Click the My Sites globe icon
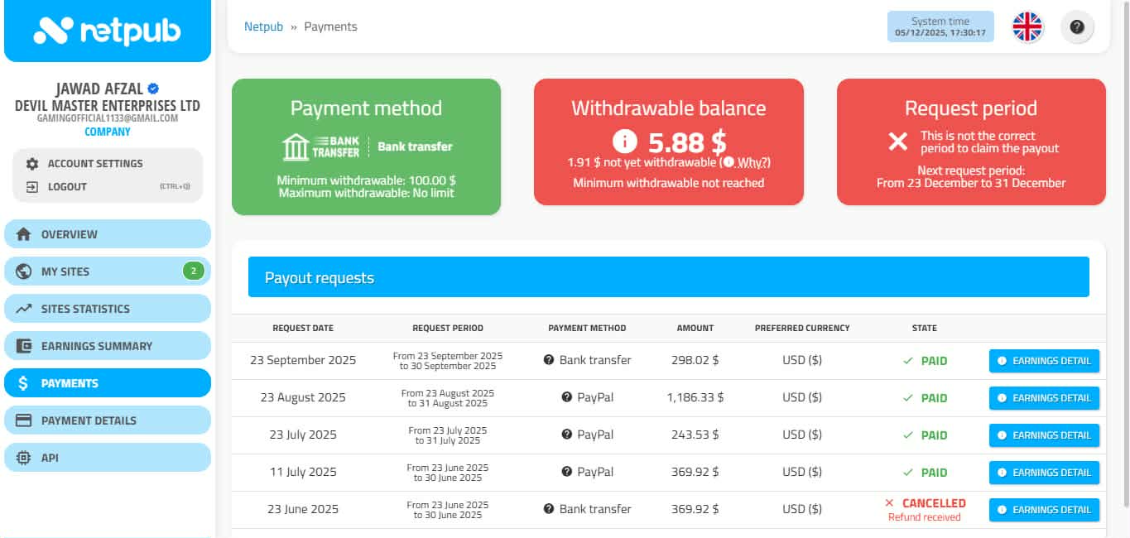This screenshot has height=538, width=1130. pyautogui.click(x=24, y=271)
